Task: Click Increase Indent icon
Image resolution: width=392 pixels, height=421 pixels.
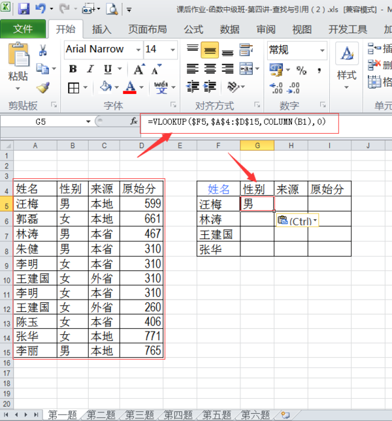Action: point(210,87)
